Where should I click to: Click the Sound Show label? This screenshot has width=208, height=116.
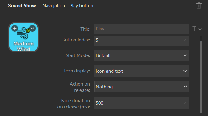coord(23,6)
